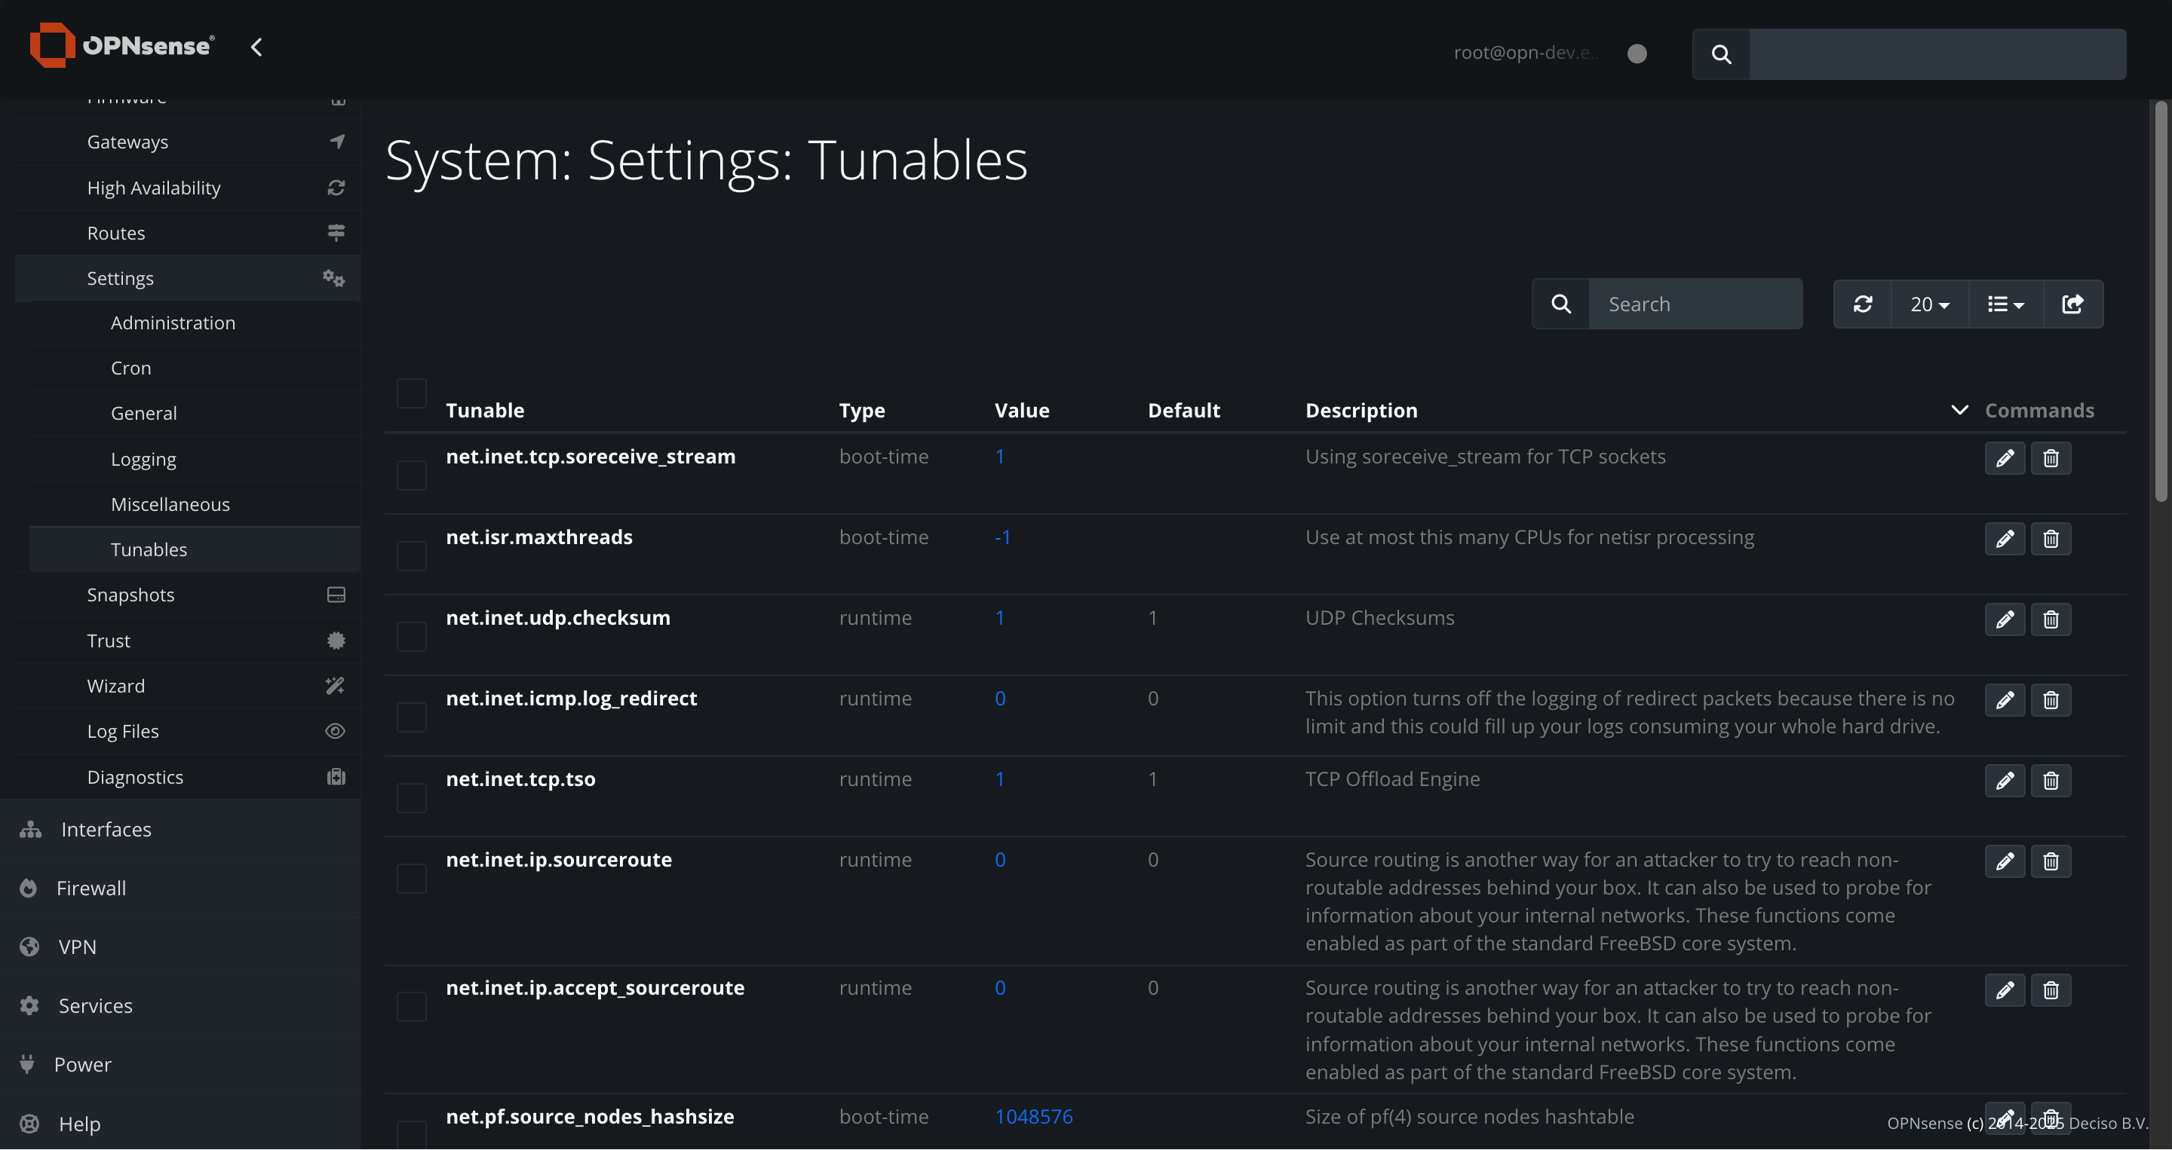Focus the table Search input field
The image size is (2172, 1150).
pos(1695,304)
